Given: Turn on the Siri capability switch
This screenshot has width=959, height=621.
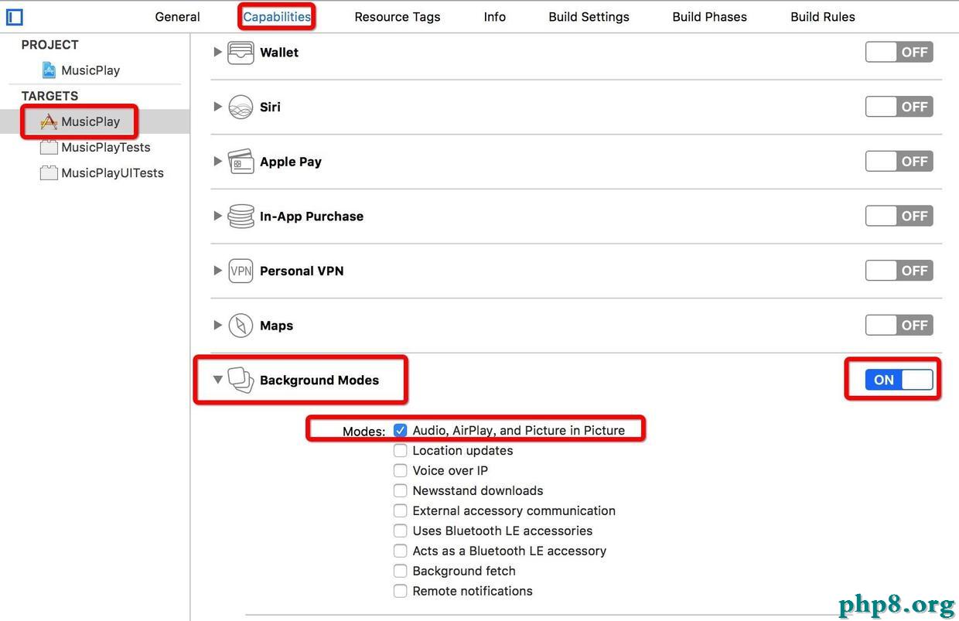Looking at the screenshot, I should 899,107.
